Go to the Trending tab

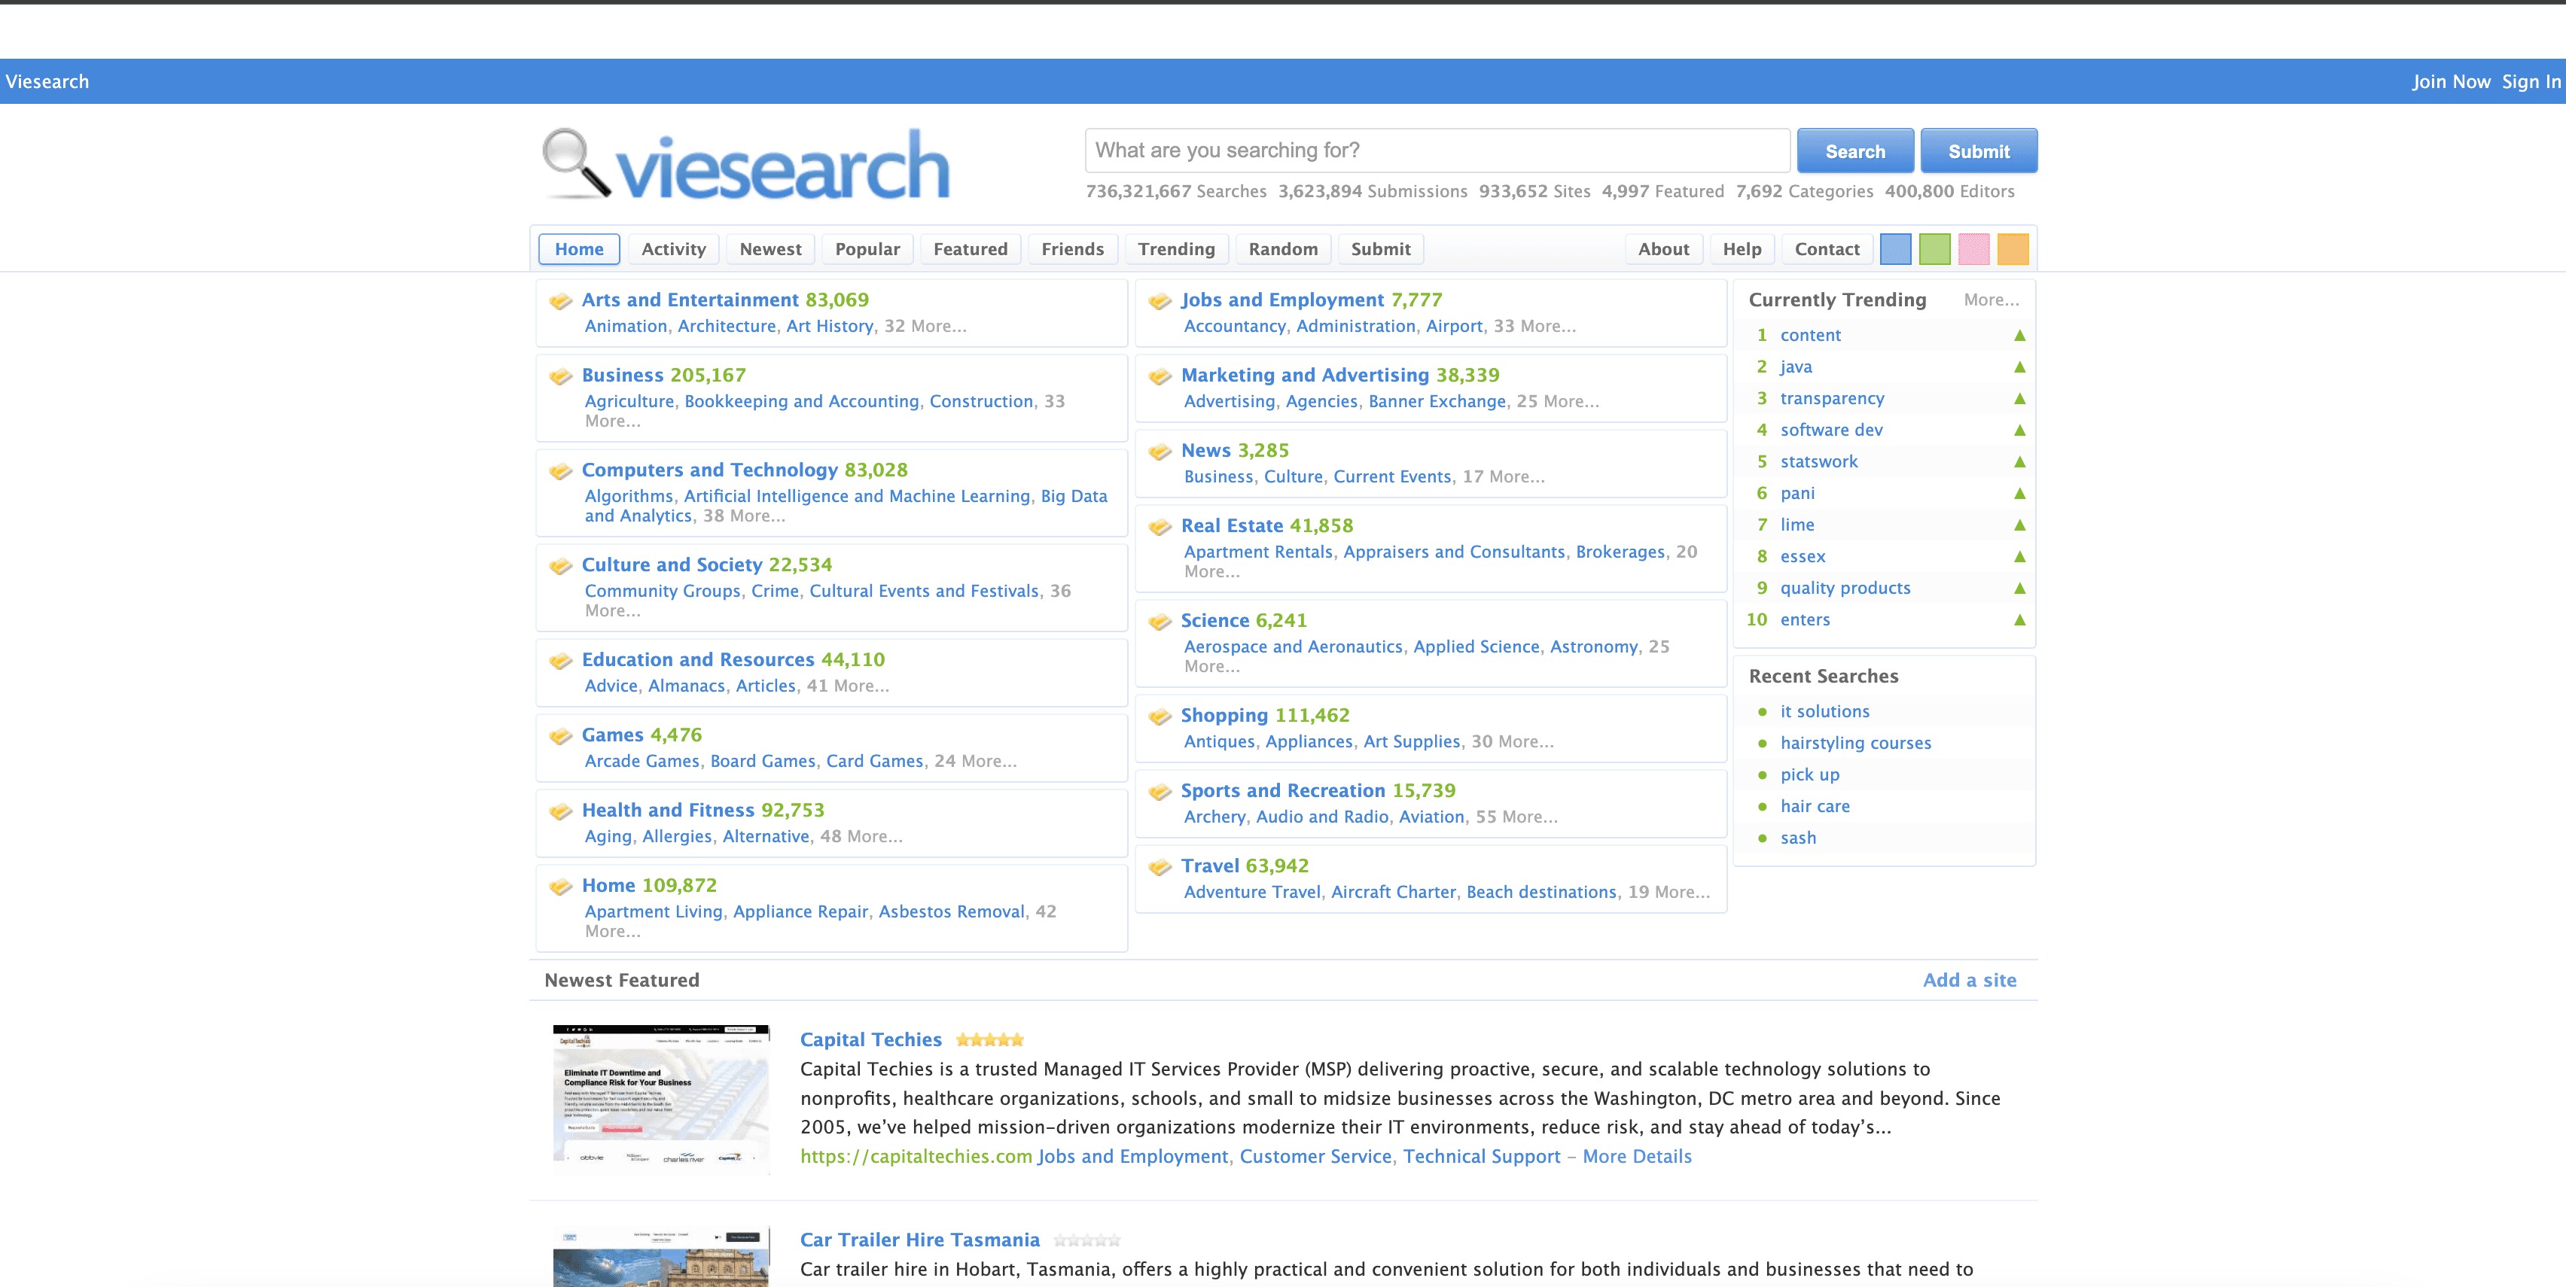pos(1176,249)
